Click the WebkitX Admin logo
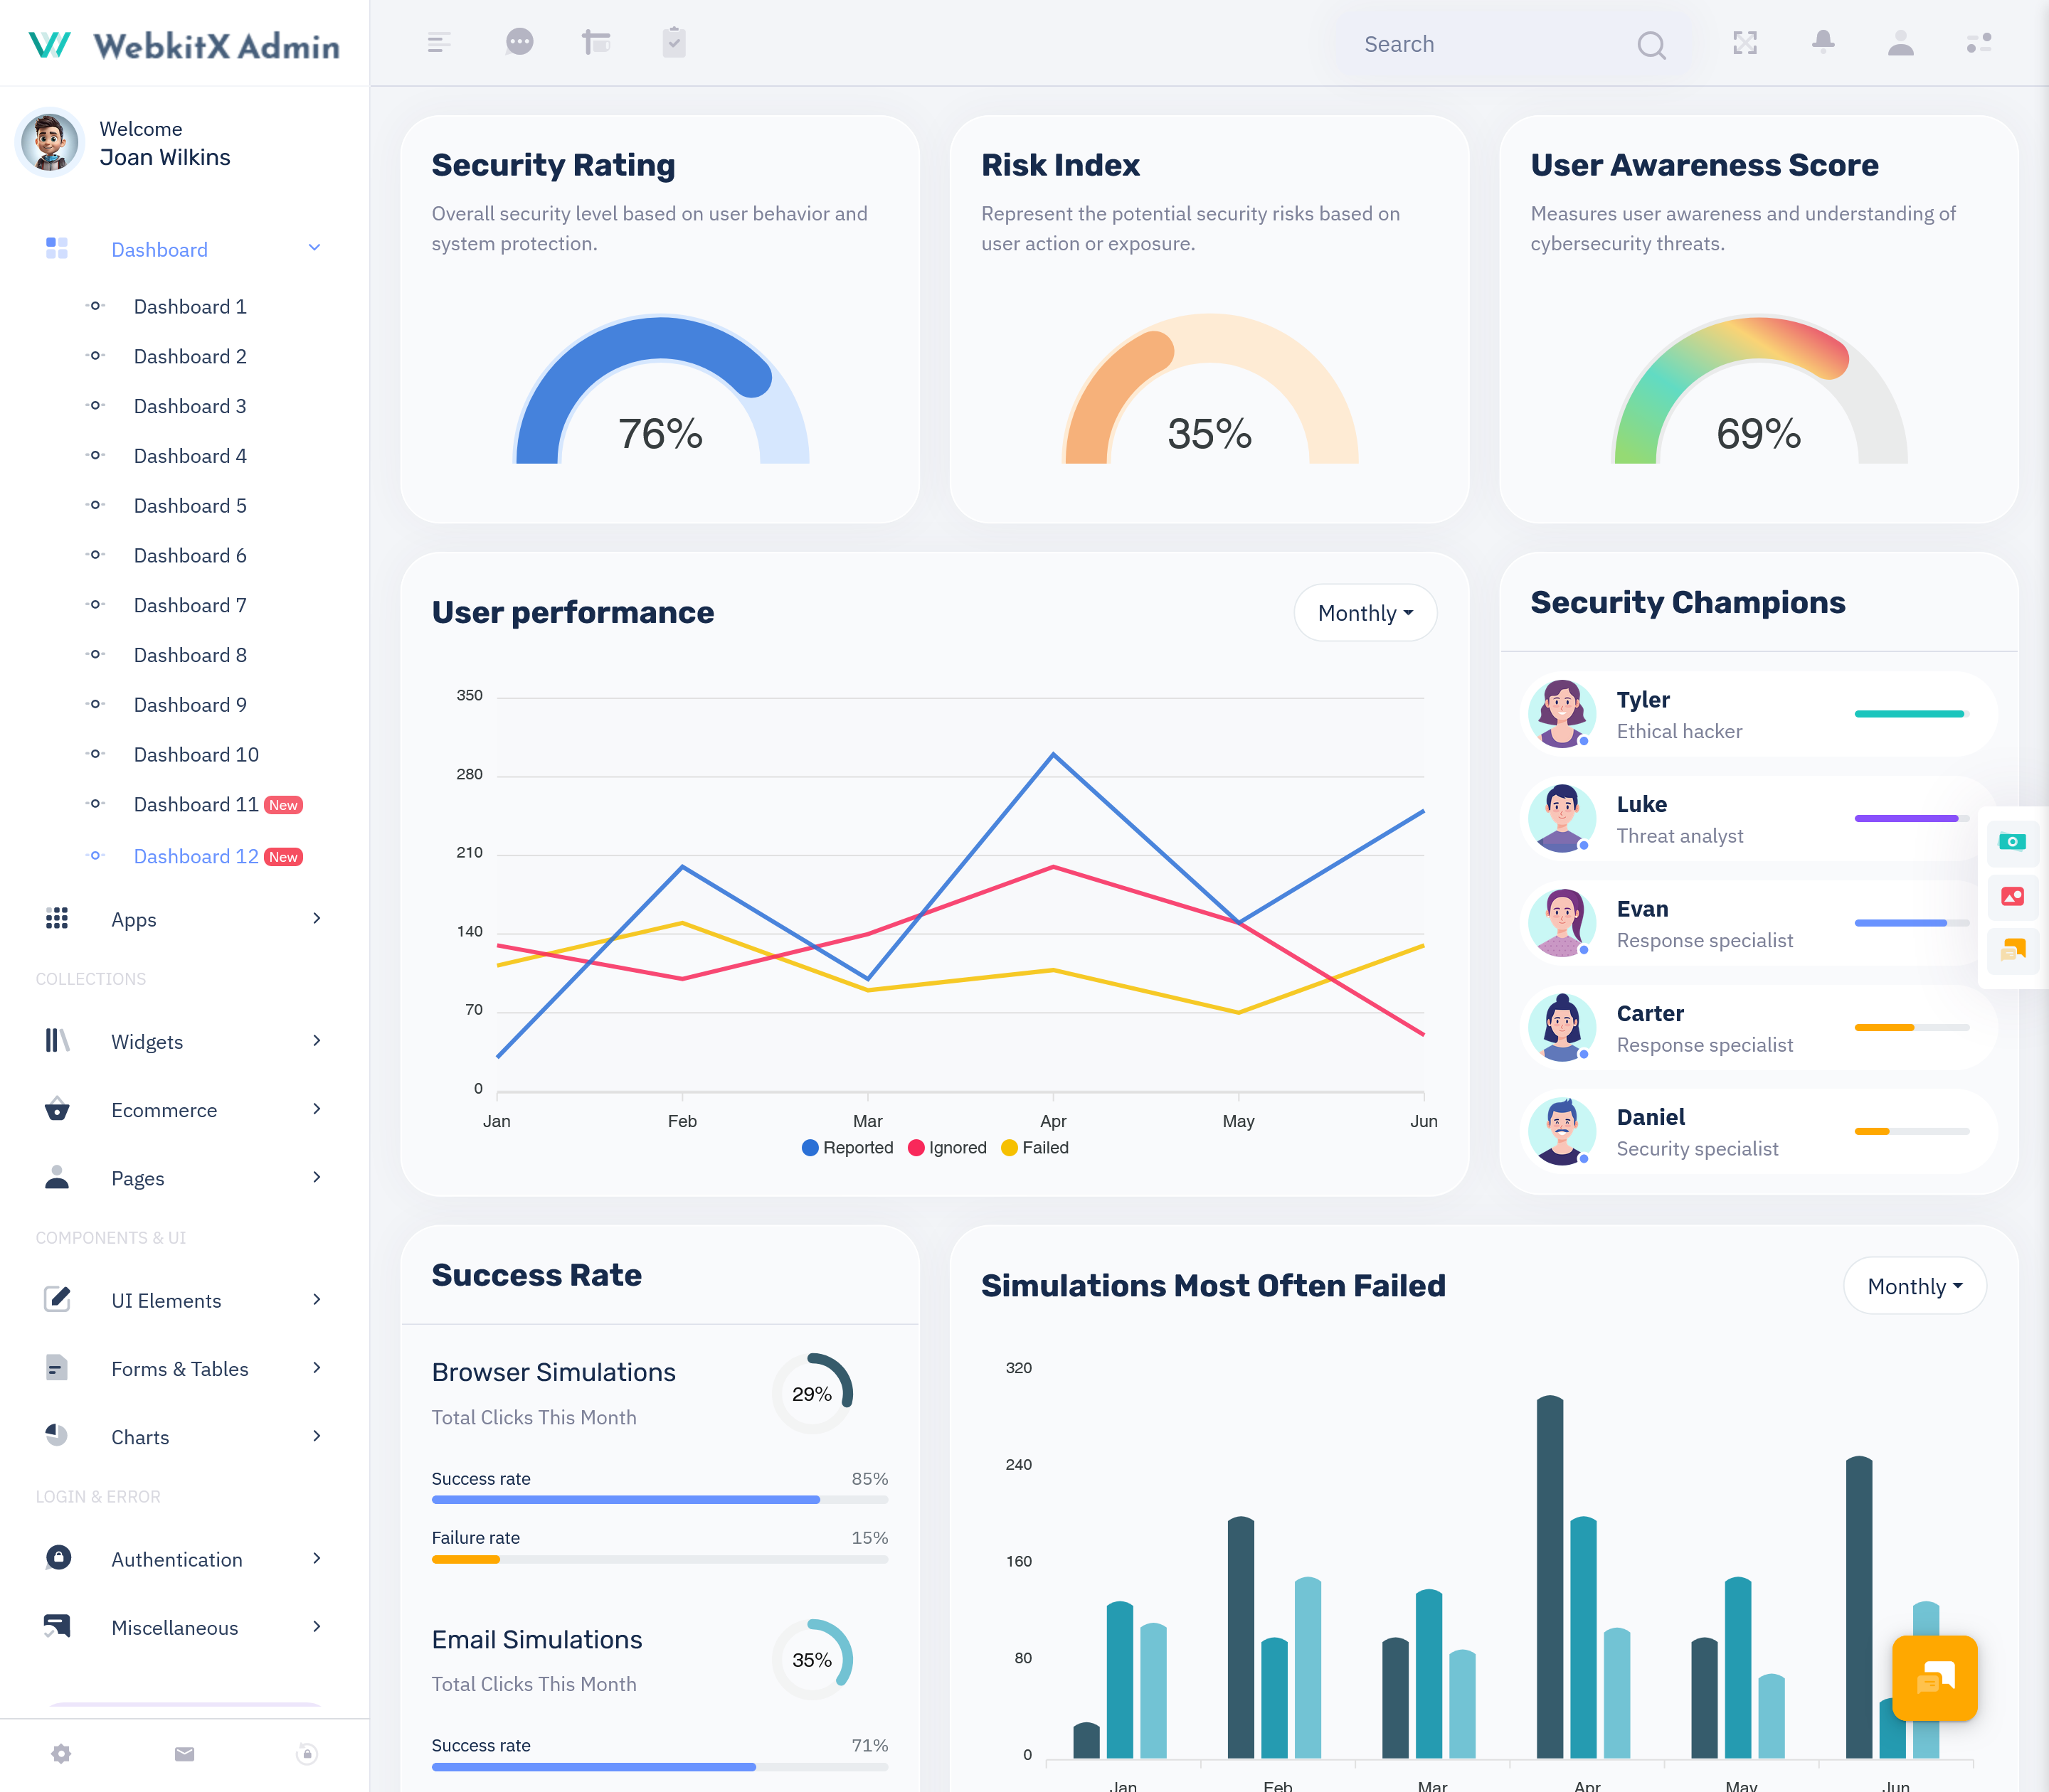 (185, 45)
